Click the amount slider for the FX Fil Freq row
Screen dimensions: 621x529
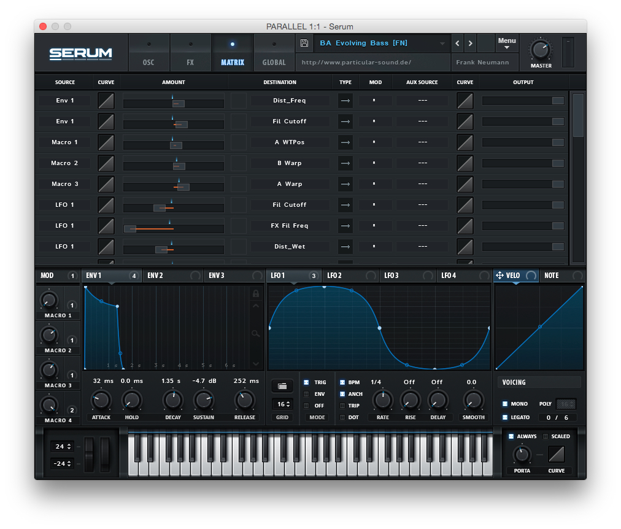174,229
